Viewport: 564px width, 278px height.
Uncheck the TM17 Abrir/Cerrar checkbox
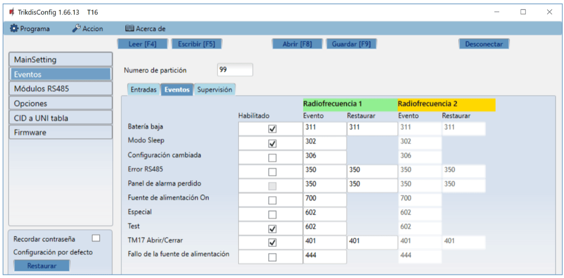[x=272, y=243]
